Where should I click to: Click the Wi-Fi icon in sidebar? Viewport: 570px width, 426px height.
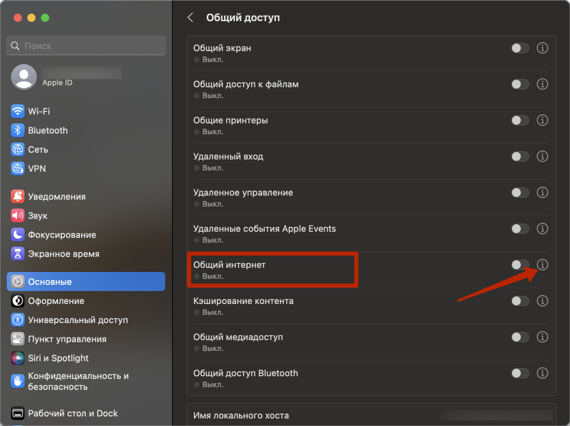[x=18, y=111]
